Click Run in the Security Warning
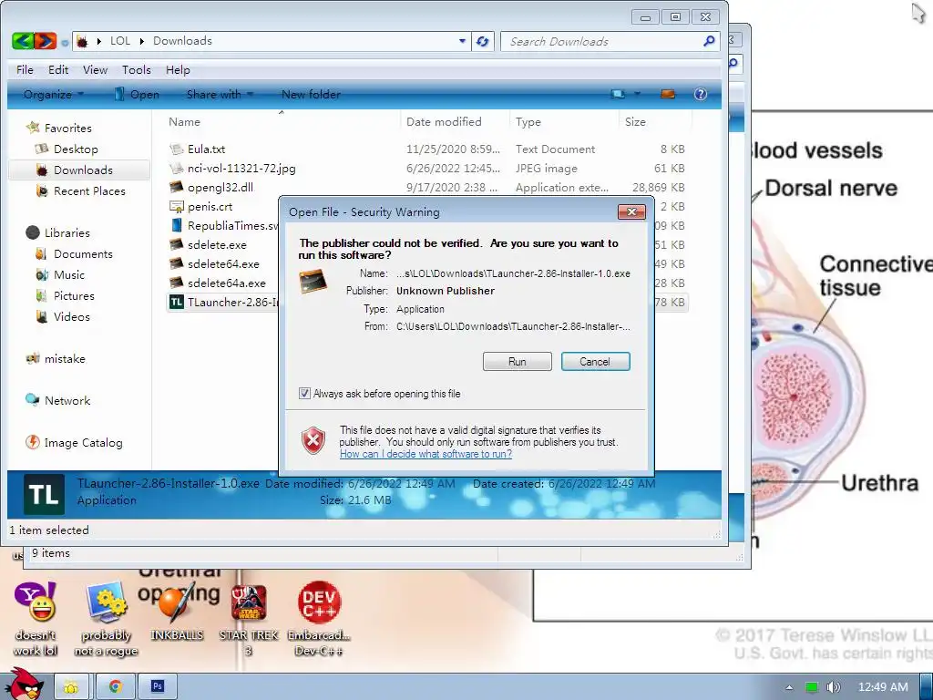 (518, 361)
